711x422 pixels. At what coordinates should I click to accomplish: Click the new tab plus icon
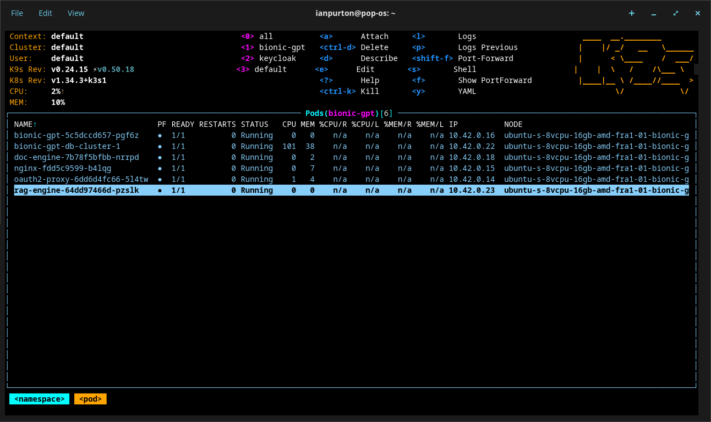point(631,13)
